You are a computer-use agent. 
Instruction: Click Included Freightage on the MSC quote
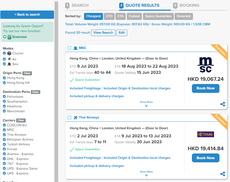tap(85, 88)
